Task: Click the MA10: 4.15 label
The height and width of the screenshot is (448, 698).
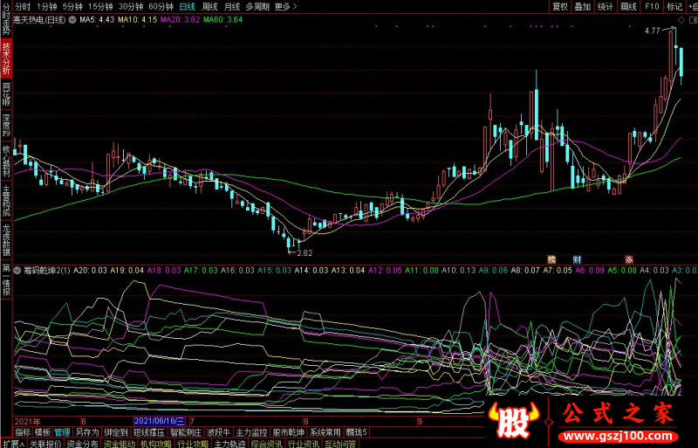Action: click(137, 19)
